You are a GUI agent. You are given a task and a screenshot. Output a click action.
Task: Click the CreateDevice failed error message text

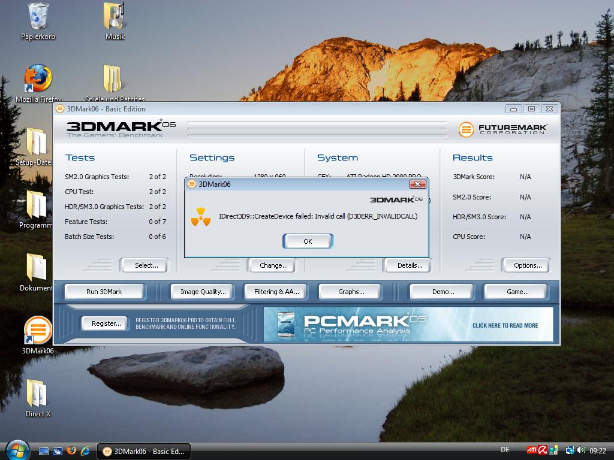click(x=318, y=216)
